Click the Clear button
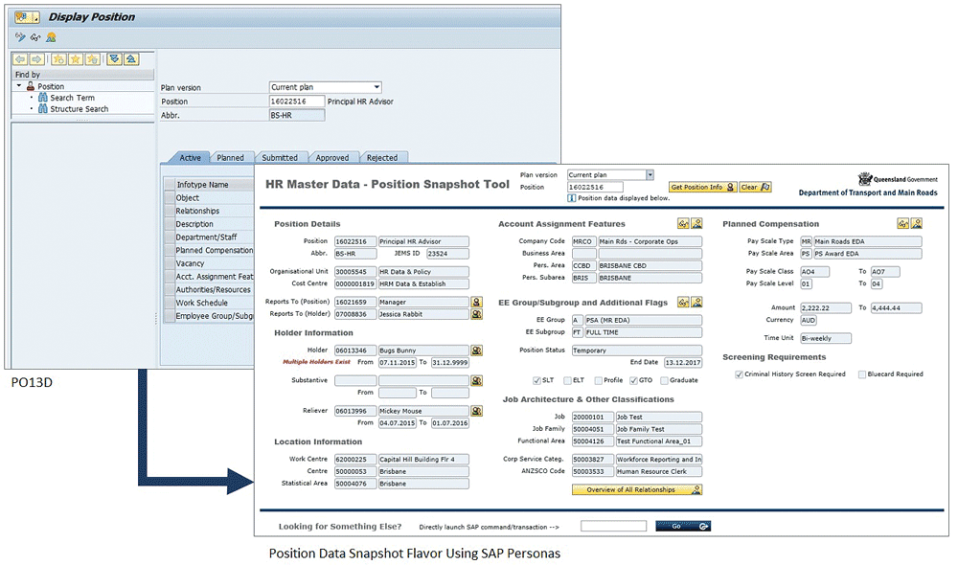This screenshot has height=565, width=958. 755,187
